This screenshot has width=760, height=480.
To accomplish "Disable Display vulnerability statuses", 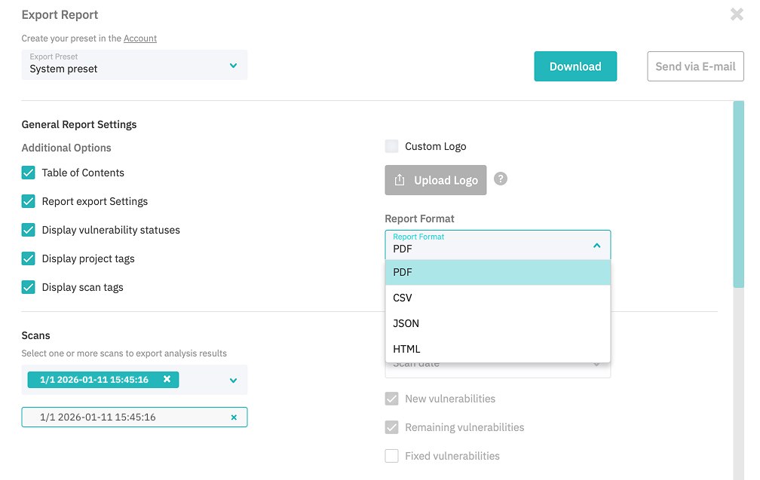I will click(28, 230).
